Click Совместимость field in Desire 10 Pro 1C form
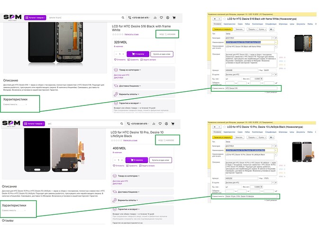This screenshot has width=327, height=234. [x=251, y=196]
